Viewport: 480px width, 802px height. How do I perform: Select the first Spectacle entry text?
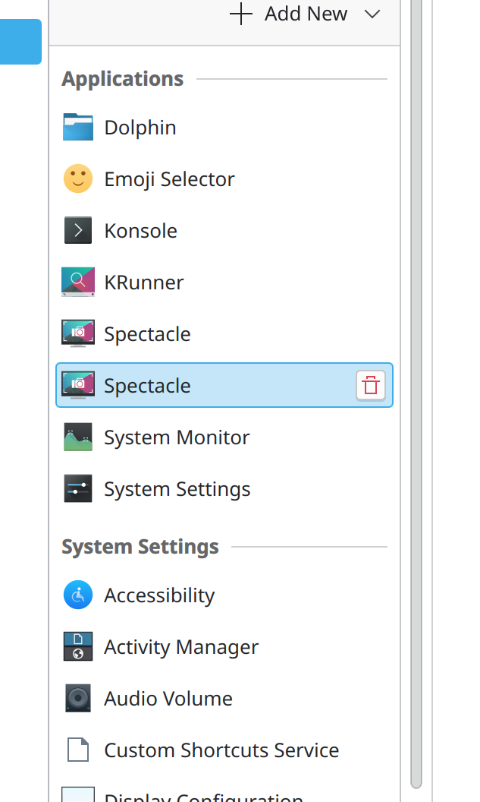tap(148, 334)
